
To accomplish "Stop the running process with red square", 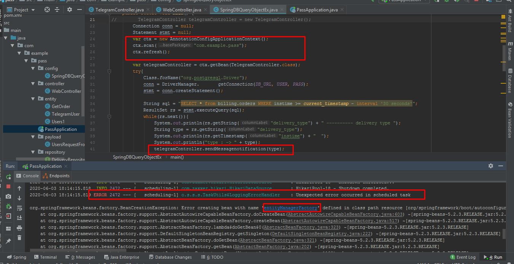I will tap(8, 186).
